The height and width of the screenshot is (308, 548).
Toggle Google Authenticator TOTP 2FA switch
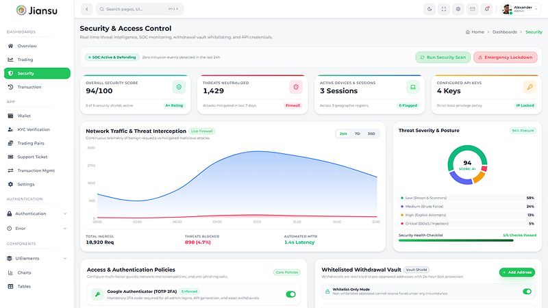pos(290,294)
